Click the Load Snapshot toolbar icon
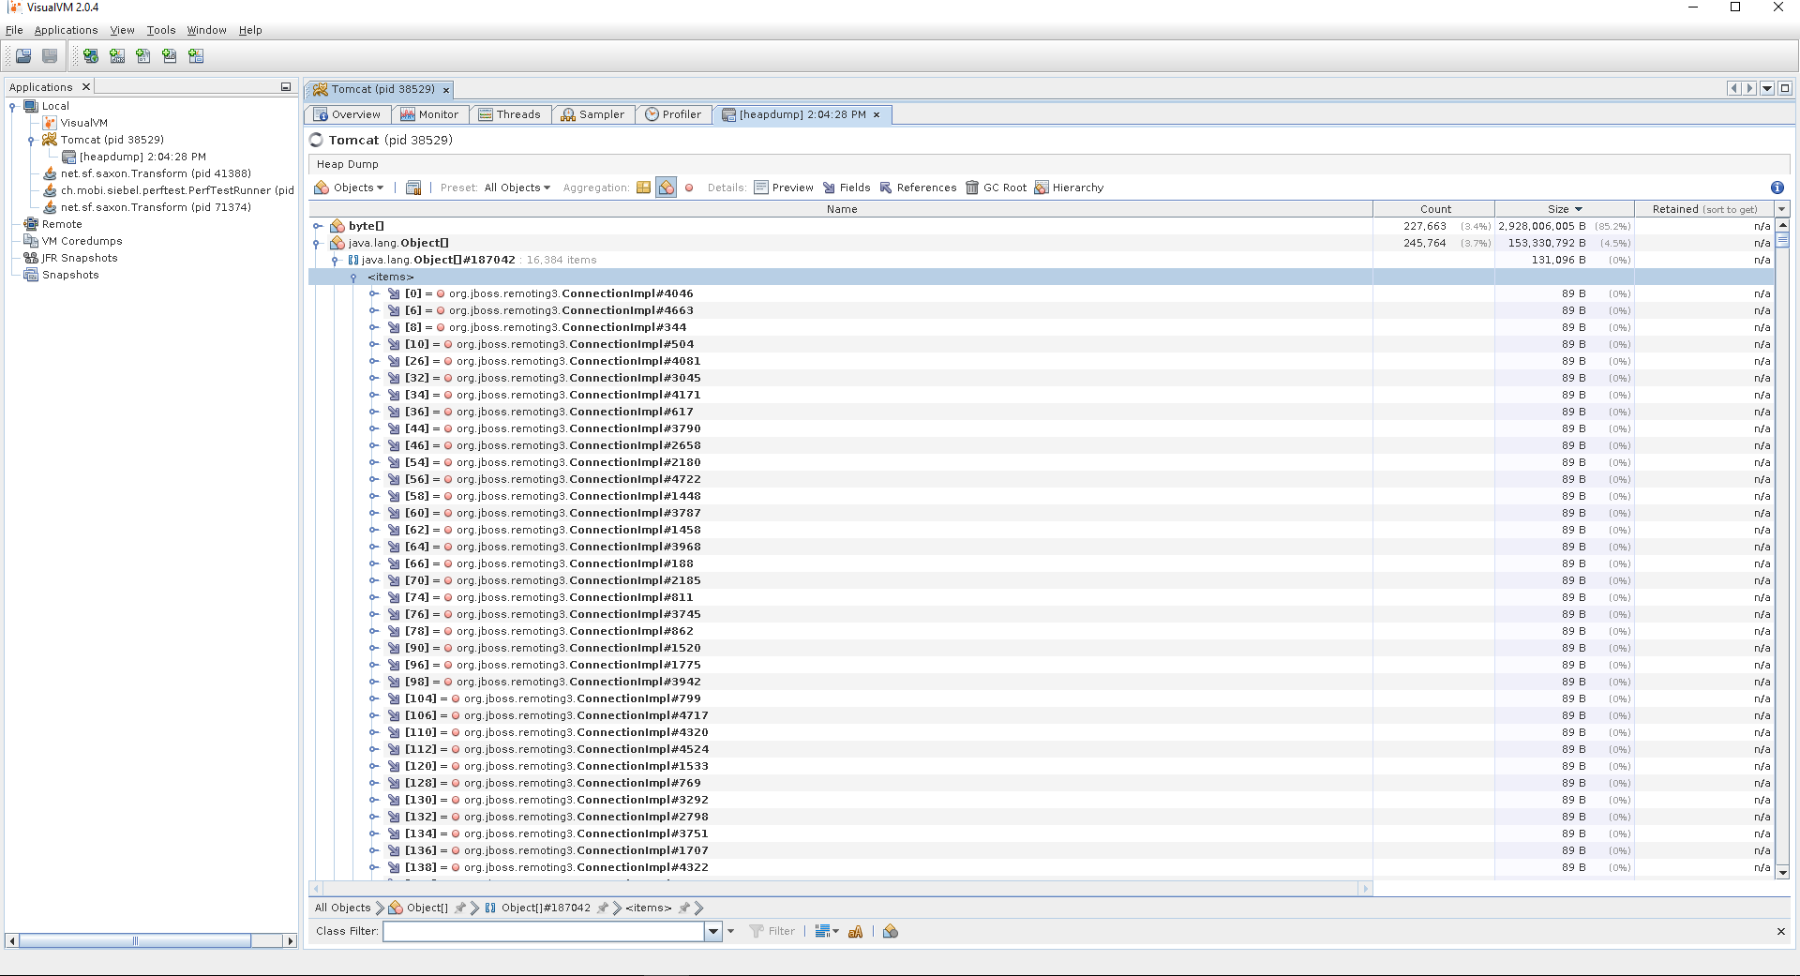Image resolution: width=1800 pixels, height=976 pixels. 22,56
